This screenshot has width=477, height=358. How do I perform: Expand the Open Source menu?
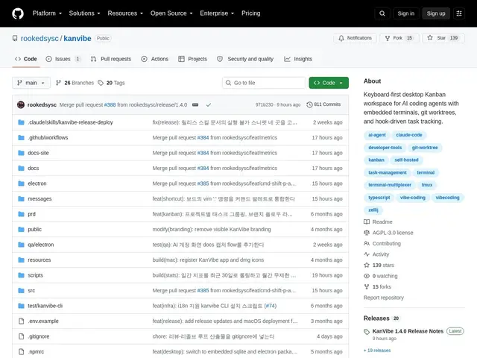(171, 13)
